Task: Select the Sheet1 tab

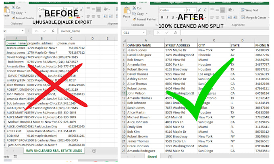Action: point(152,157)
